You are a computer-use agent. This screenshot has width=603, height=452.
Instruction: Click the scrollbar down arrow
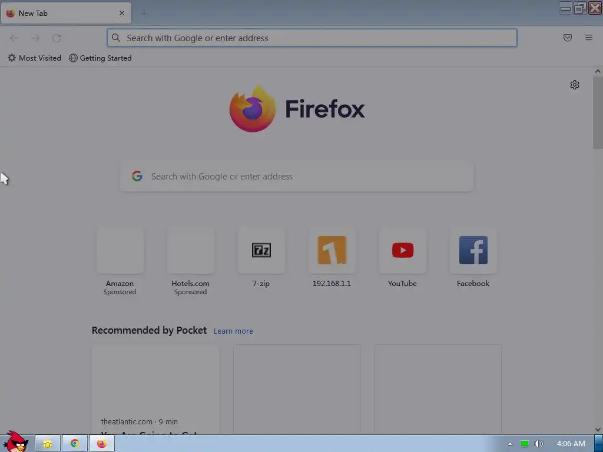(x=598, y=430)
